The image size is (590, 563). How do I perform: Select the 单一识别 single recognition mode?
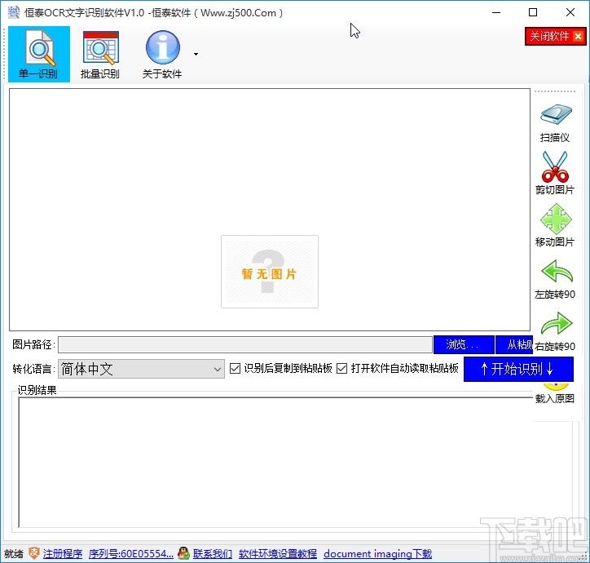(x=39, y=55)
